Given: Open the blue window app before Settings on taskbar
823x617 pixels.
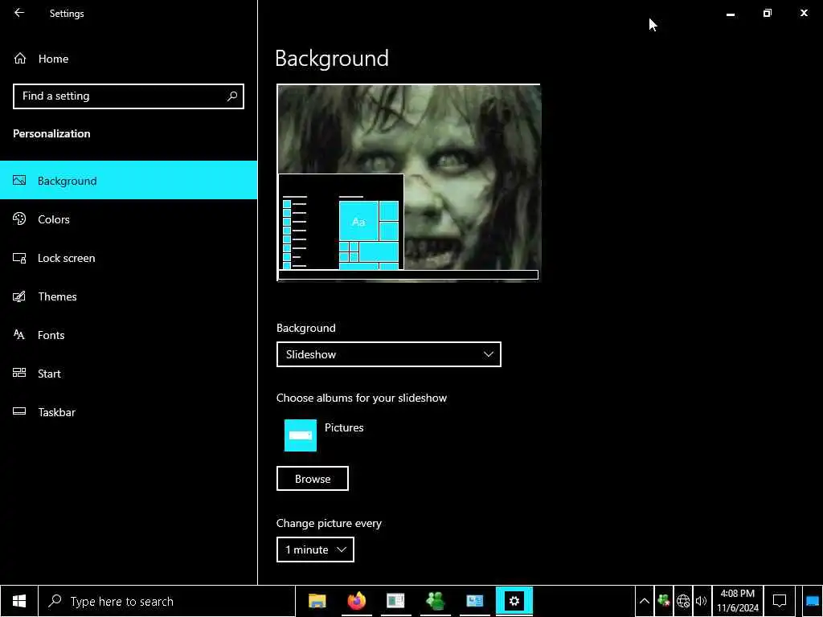Looking at the screenshot, I should coord(474,601).
